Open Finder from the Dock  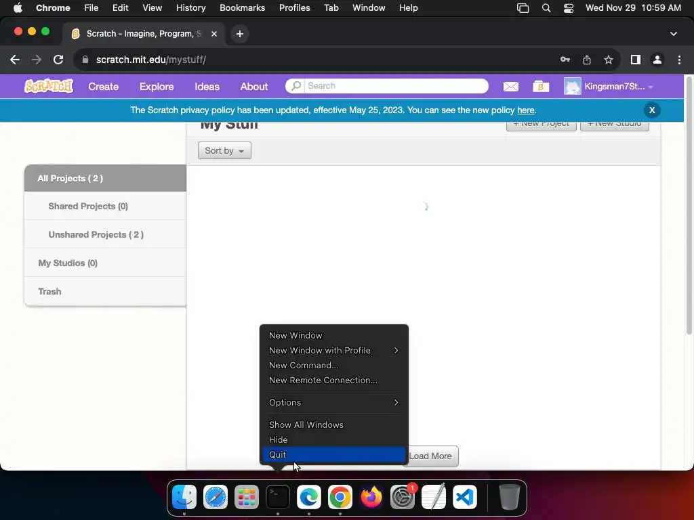tap(184, 496)
